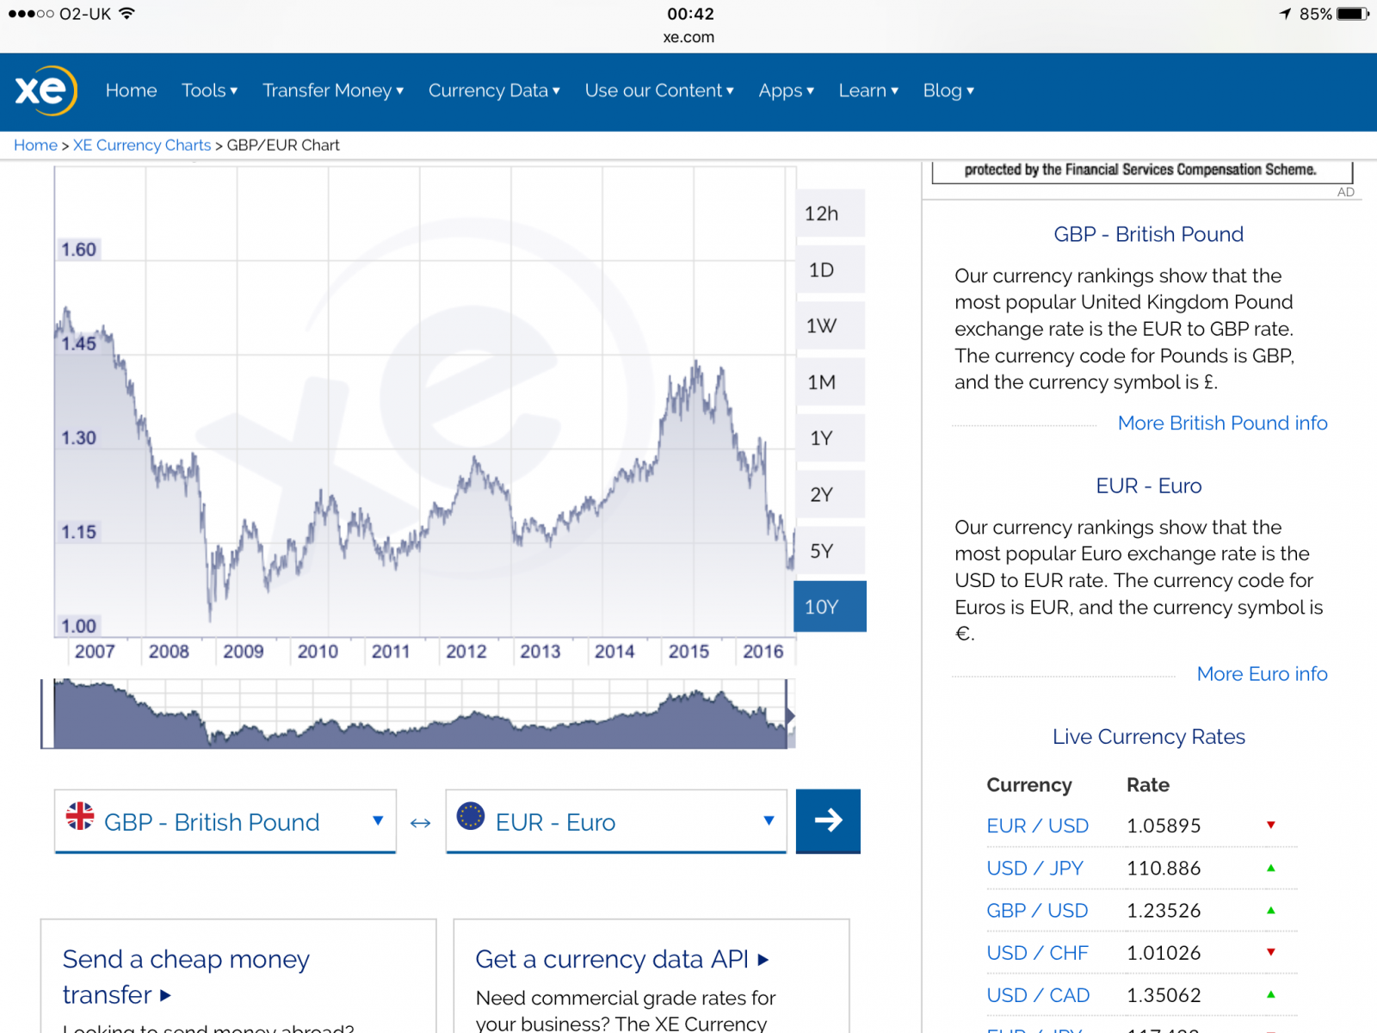
Task: Click the red down arrow beside EUR / USD rate
Action: pos(1270,825)
